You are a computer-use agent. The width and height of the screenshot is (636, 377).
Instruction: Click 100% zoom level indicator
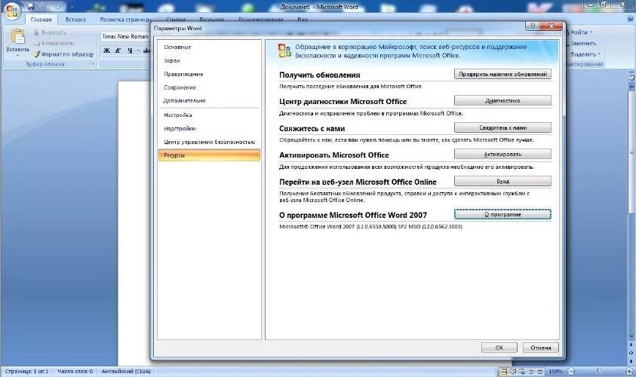coord(555,371)
